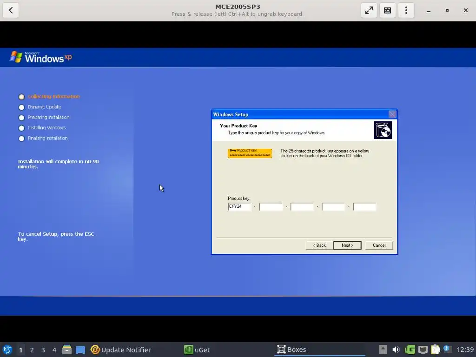Click the Installing Windows step bullet
The image size is (476, 357).
point(21,128)
